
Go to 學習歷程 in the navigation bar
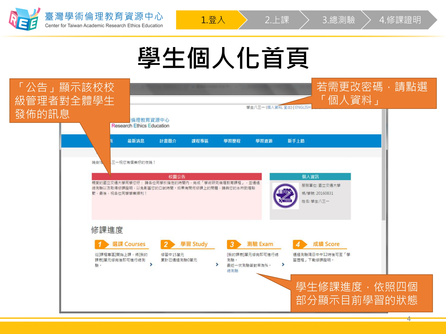pos(232,141)
